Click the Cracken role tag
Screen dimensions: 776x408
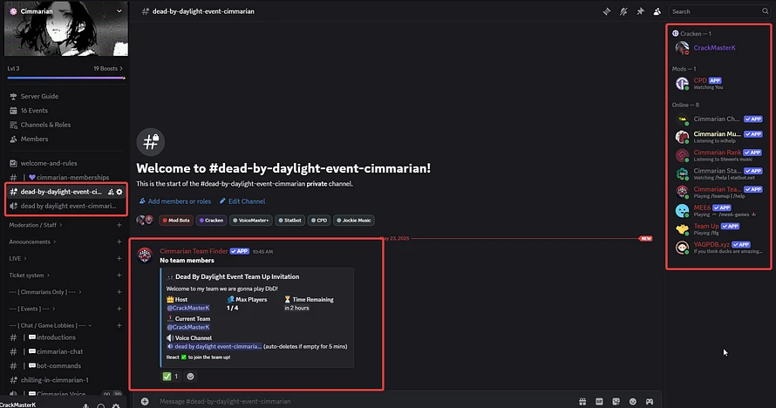coord(211,221)
